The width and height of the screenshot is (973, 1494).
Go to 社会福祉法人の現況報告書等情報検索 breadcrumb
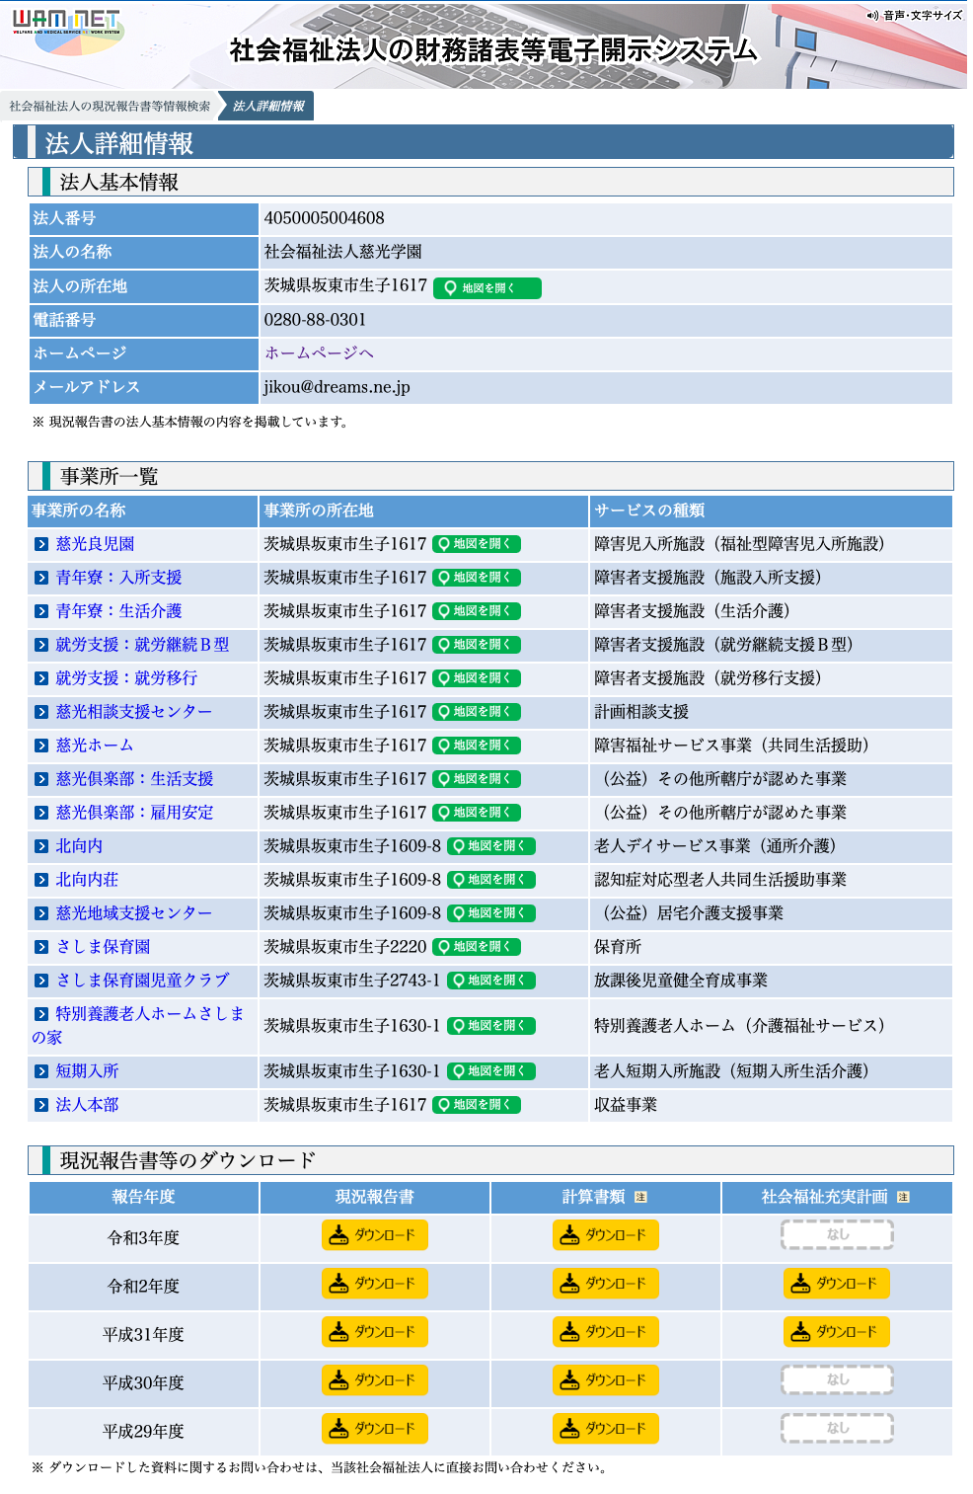click(110, 107)
